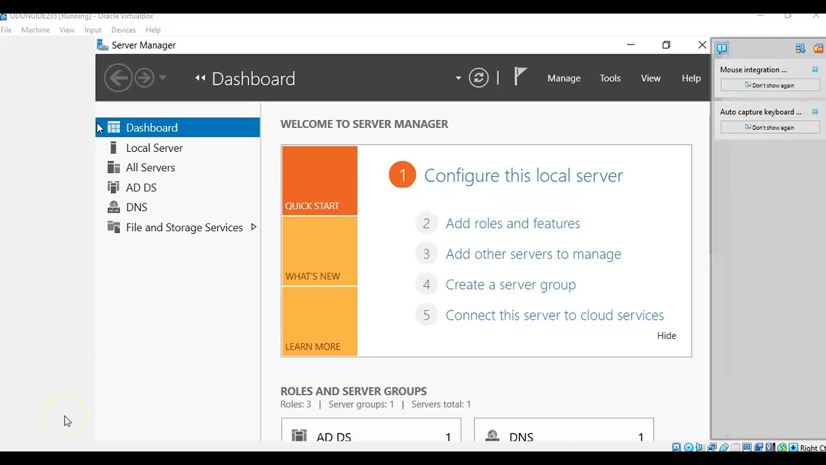Open the Tools menu
The image size is (826, 465).
tap(610, 78)
